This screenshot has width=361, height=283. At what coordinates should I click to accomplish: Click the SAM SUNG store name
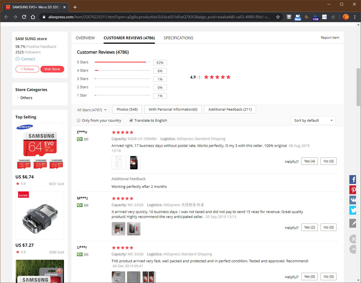[x=31, y=39]
